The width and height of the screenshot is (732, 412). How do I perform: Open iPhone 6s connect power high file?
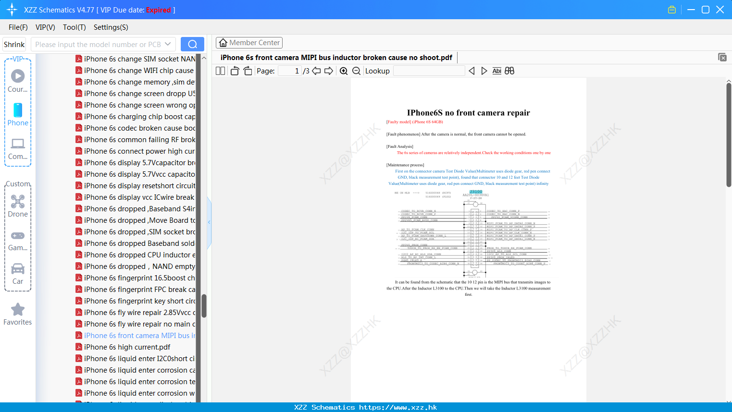[x=136, y=151]
